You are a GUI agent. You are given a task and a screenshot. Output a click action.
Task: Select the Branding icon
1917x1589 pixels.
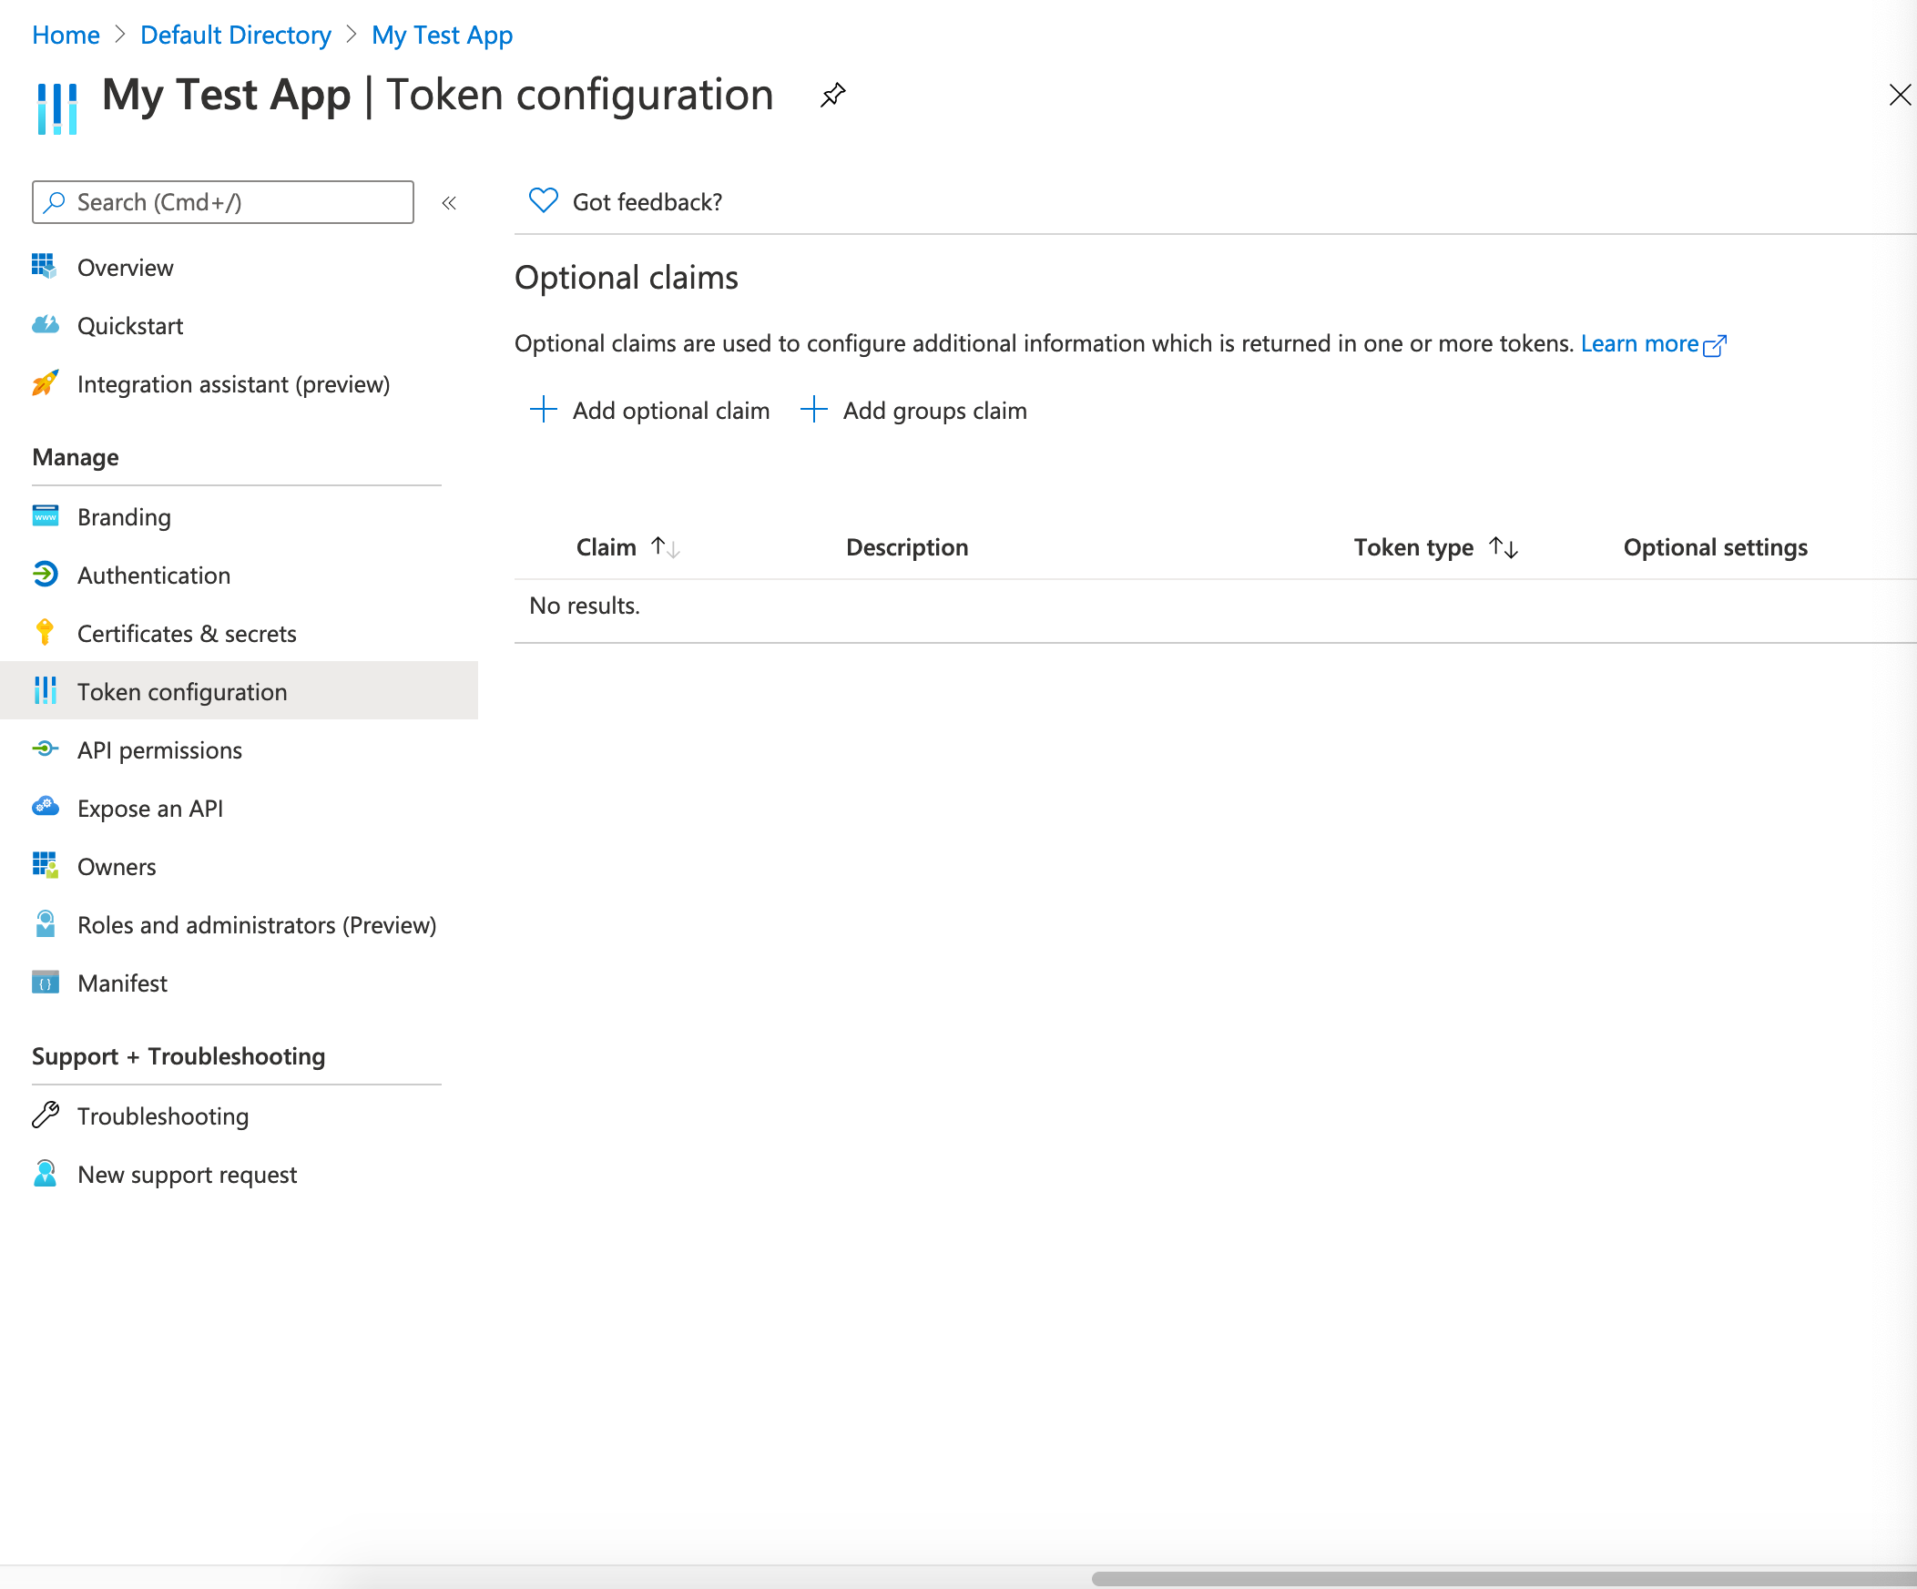[45, 516]
